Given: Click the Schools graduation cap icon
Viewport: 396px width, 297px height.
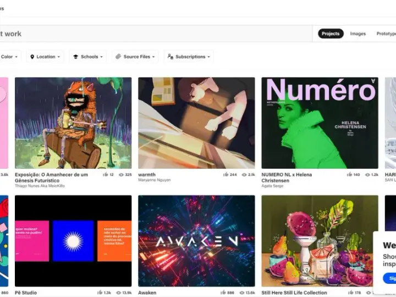Looking at the screenshot, I should click(75, 57).
